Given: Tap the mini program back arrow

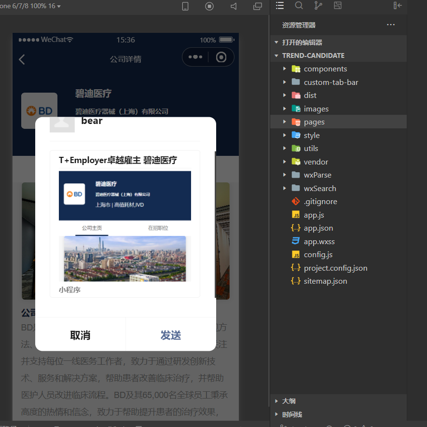Looking at the screenshot, I should [x=22, y=59].
